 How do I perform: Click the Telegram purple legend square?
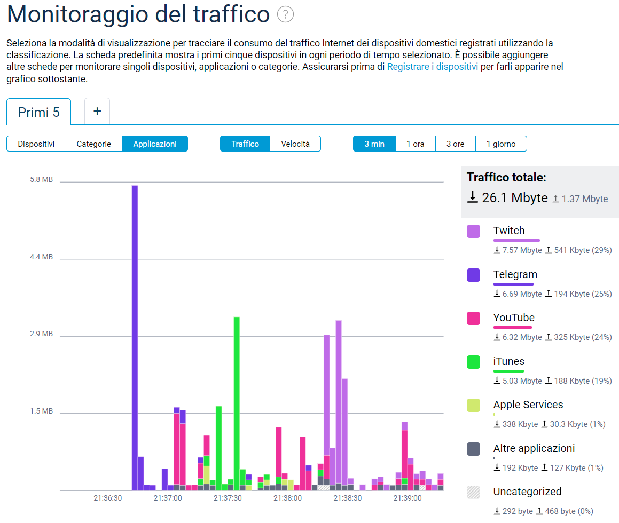pyautogui.click(x=473, y=275)
